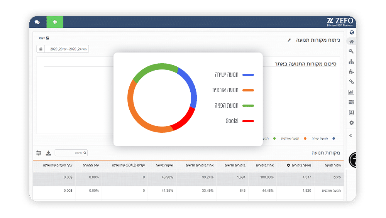This screenshot has height=218, width=386.
Task: Sort by מספר ביקורים column arrow
Action: pyautogui.click(x=288, y=166)
